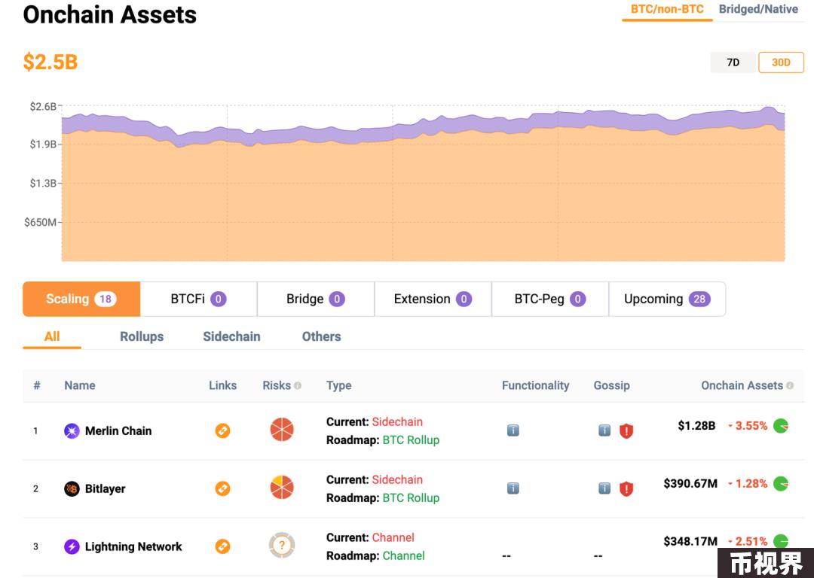Click the Lightning Network logo icon
Image resolution: width=814 pixels, height=578 pixels.
click(x=72, y=546)
